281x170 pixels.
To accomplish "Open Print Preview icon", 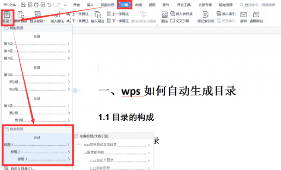I will click(x=43, y=5).
